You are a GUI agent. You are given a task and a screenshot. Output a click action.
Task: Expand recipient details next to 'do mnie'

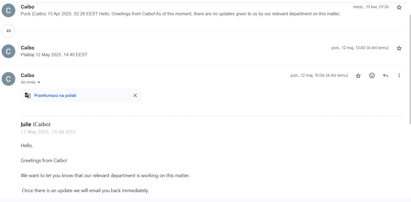pos(39,82)
